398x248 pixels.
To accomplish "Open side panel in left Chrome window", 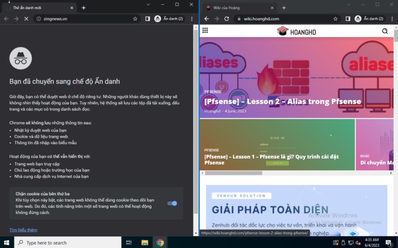I will click(x=147, y=19).
